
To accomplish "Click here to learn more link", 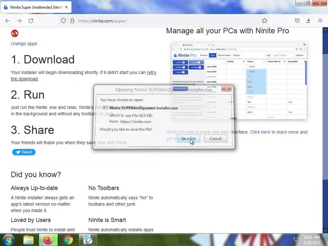I will 279,132.
